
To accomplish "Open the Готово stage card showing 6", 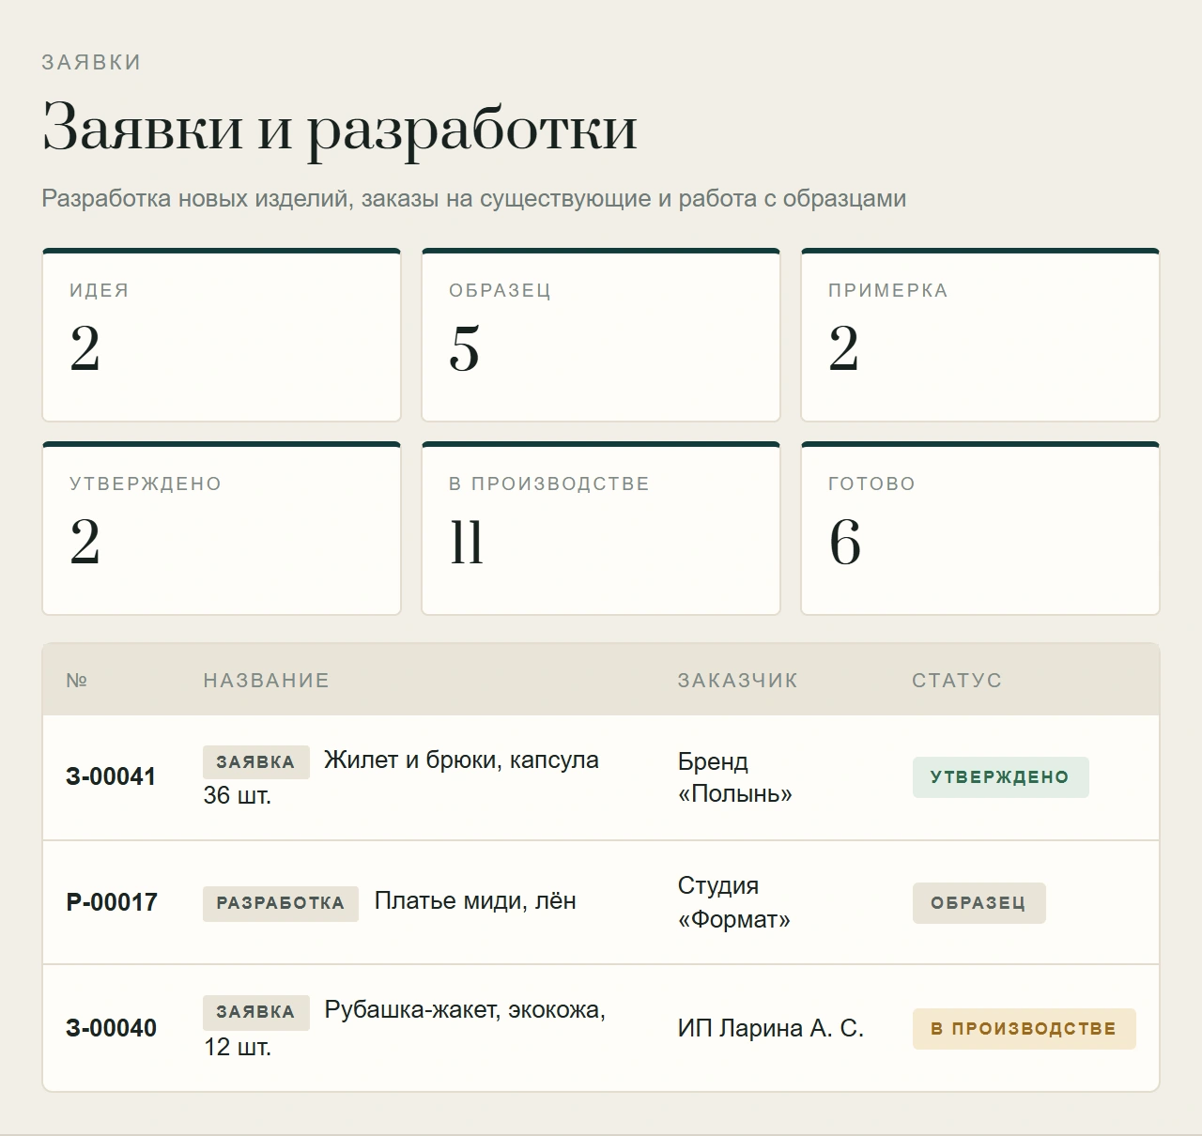I will pyautogui.click(x=980, y=529).
